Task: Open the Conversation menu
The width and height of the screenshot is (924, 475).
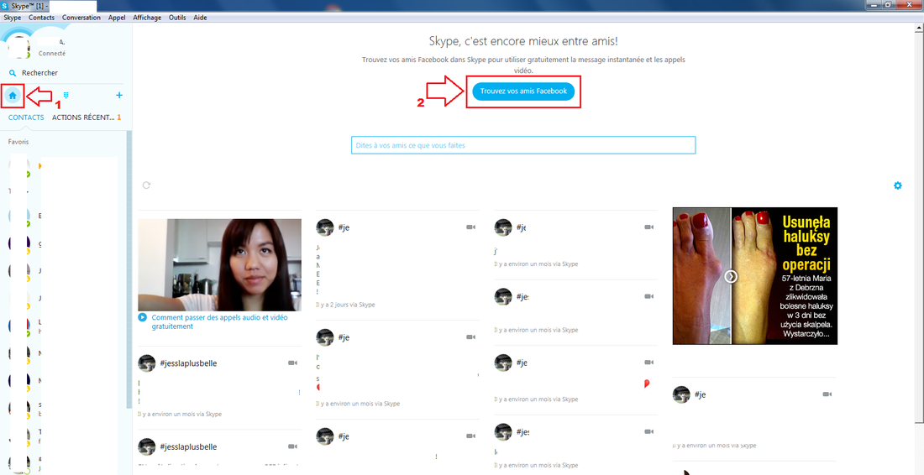Action: click(81, 18)
